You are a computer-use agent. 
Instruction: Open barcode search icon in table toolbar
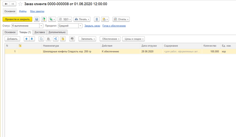(x=72, y=39)
